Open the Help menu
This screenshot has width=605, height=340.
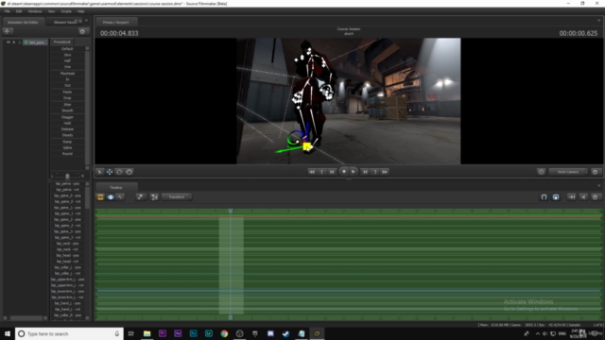(x=80, y=11)
